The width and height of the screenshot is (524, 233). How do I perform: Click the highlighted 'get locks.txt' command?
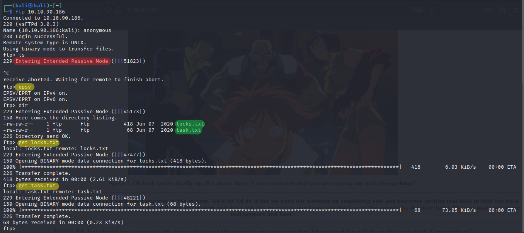tap(39, 142)
